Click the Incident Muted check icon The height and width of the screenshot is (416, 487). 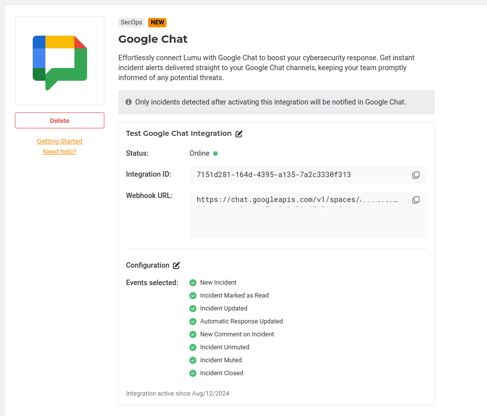click(193, 360)
